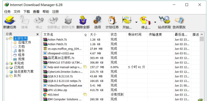
Task: Click the 全部停止 toolbar icon
Action: pyautogui.click(x=53, y=20)
